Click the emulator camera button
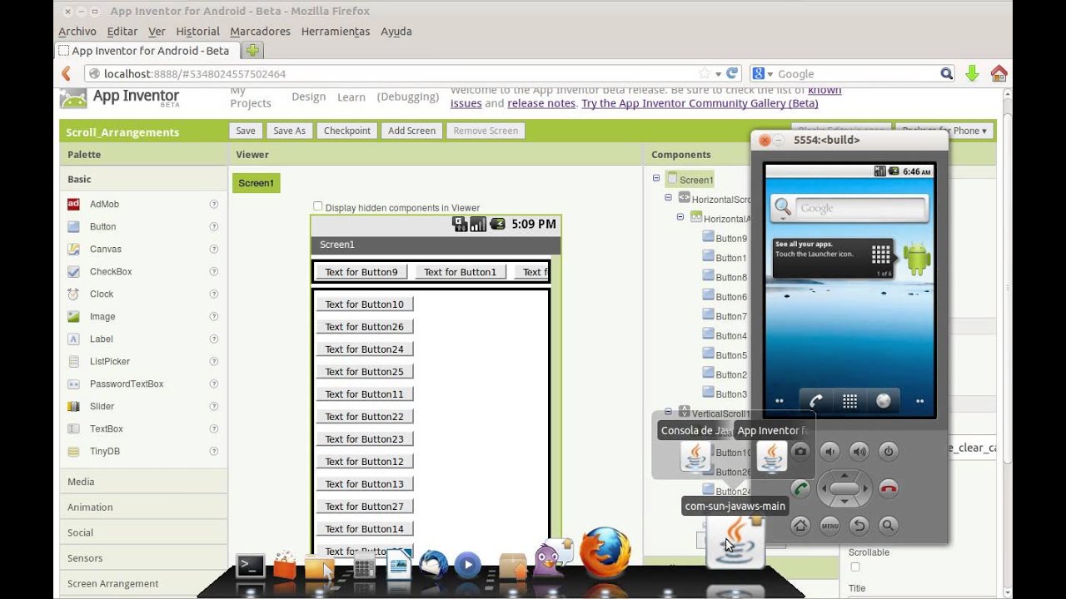1066x599 pixels. coord(800,451)
